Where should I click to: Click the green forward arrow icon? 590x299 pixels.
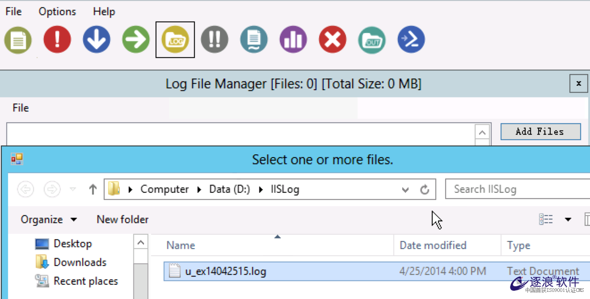pyautogui.click(x=135, y=39)
